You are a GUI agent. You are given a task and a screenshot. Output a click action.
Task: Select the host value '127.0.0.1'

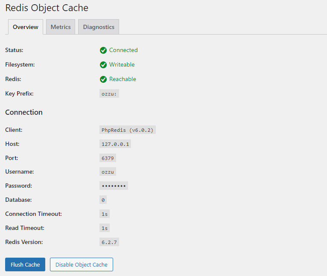(115, 144)
